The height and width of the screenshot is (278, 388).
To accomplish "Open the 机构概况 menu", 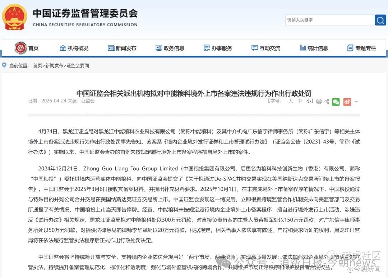I will point(74,48).
